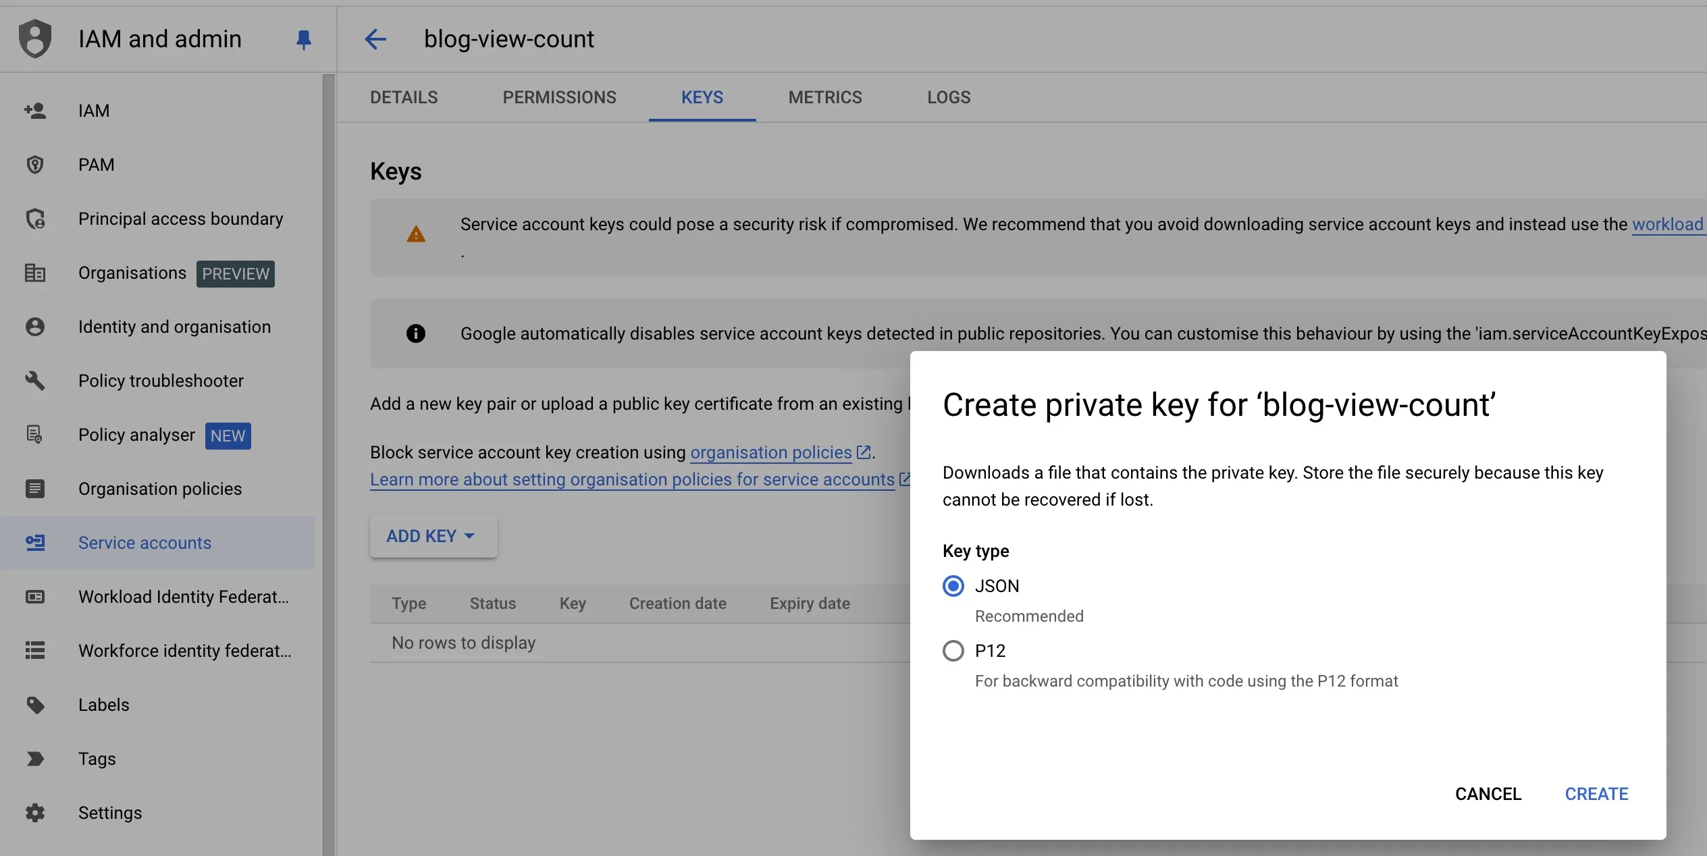This screenshot has height=856, width=1707.
Task: Select the P12 key type radio button
Action: pyautogui.click(x=953, y=651)
